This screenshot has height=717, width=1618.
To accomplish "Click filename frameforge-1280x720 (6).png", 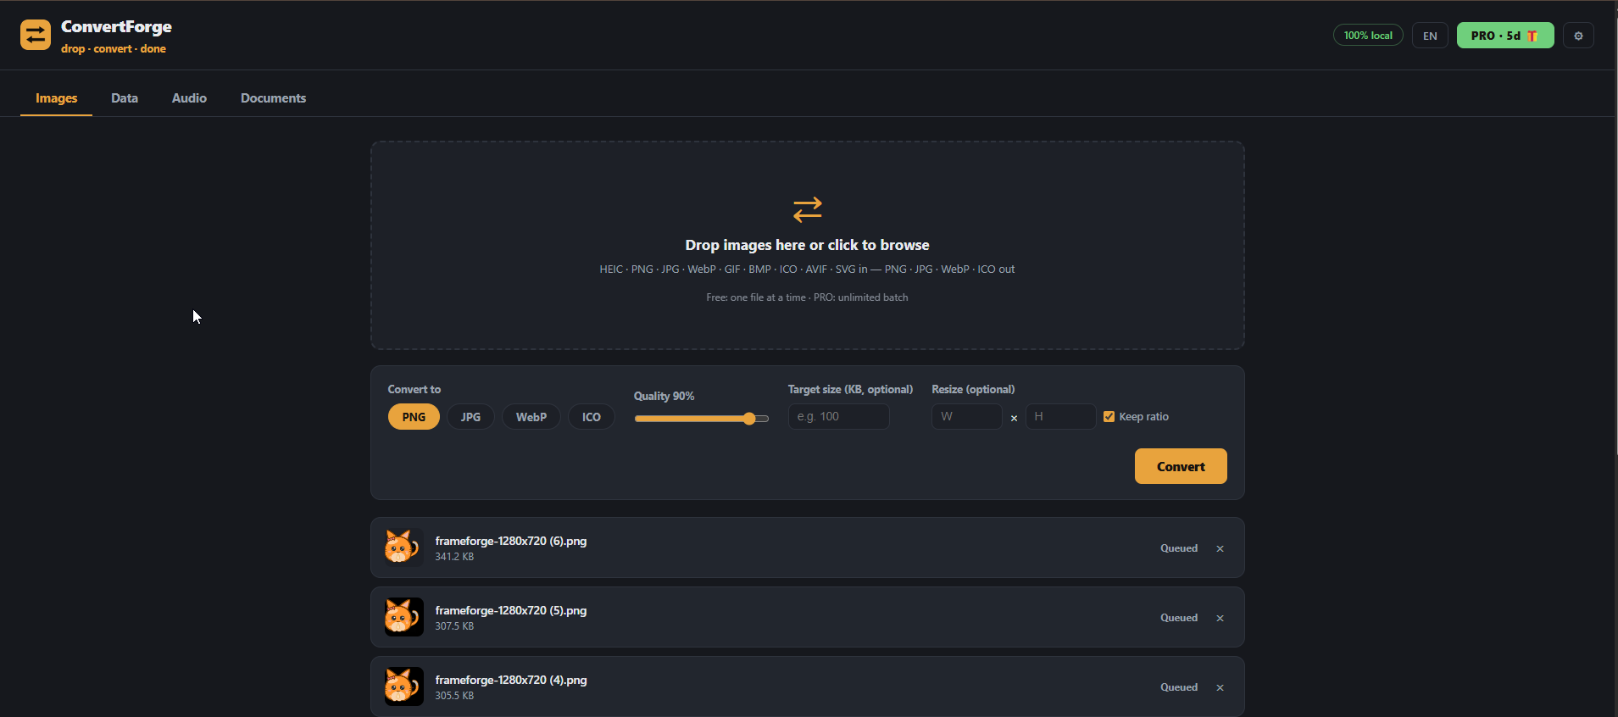I will [511, 541].
